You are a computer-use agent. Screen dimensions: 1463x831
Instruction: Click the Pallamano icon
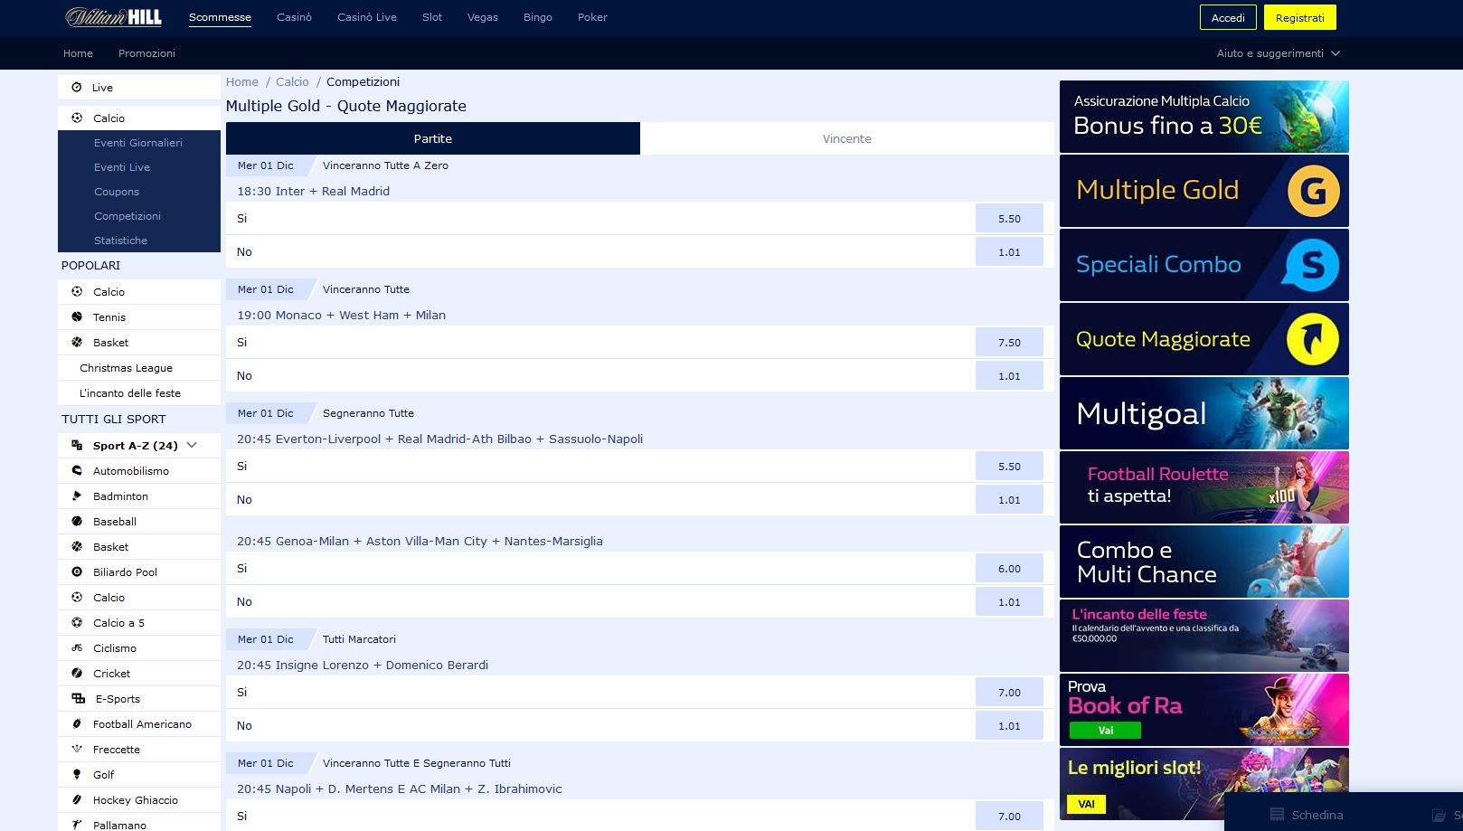click(x=77, y=825)
